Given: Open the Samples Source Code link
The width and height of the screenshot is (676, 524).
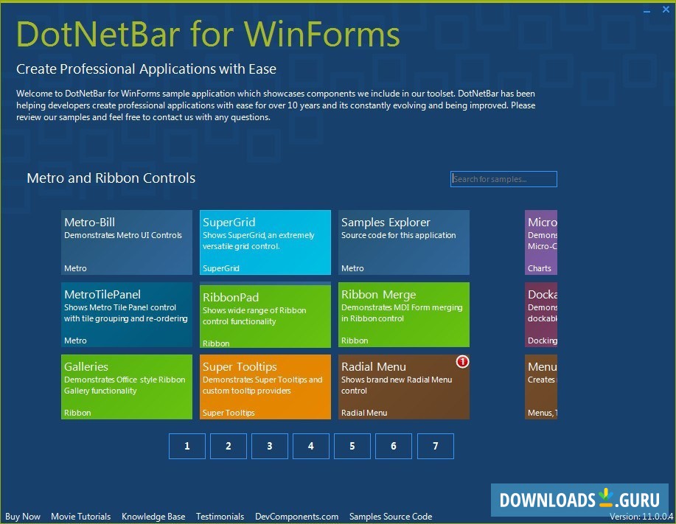Looking at the screenshot, I should tap(391, 516).
